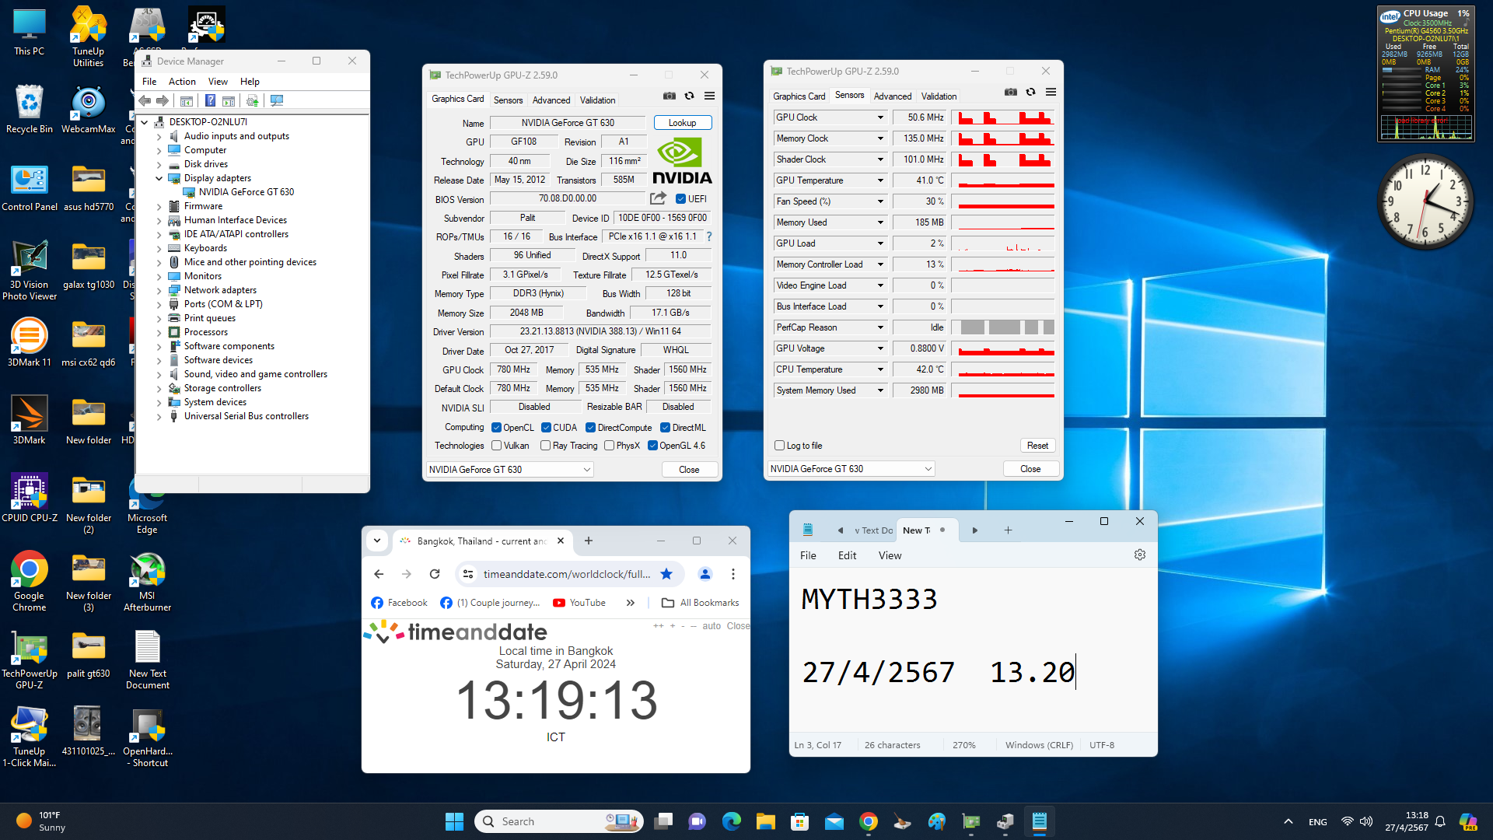
Task: Open File Explorer from the taskbar
Action: click(x=765, y=821)
